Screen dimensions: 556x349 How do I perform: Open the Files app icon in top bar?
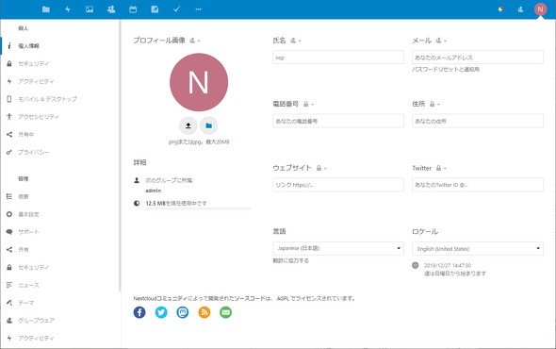[x=46, y=9]
